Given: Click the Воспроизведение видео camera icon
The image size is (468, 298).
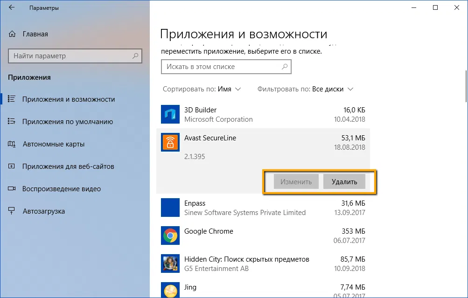Looking at the screenshot, I should pyautogui.click(x=11, y=189).
